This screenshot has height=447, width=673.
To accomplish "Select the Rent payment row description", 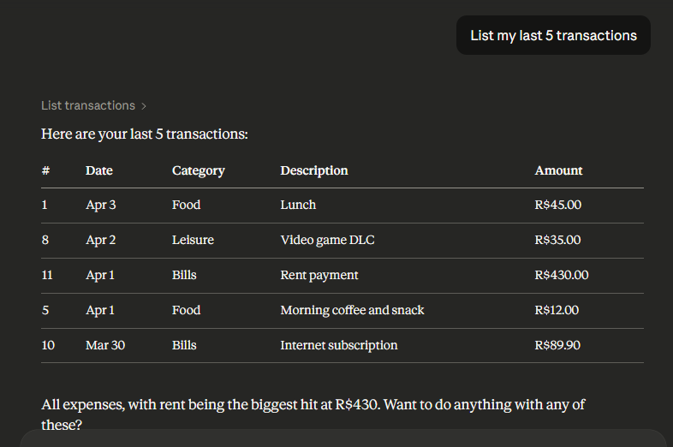I will [x=319, y=275].
